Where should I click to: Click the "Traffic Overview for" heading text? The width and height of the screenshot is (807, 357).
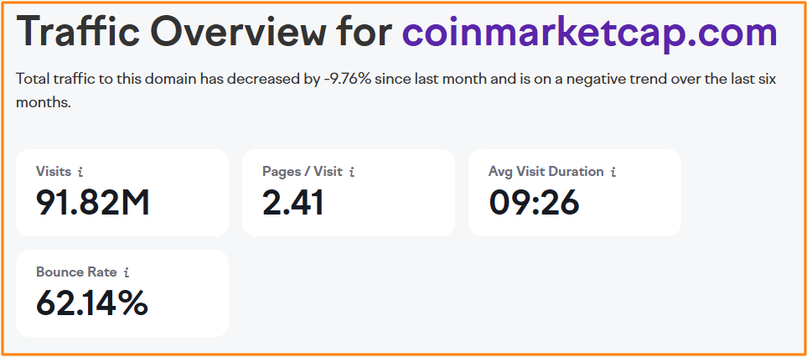pyautogui.click(x=204, y=34)
